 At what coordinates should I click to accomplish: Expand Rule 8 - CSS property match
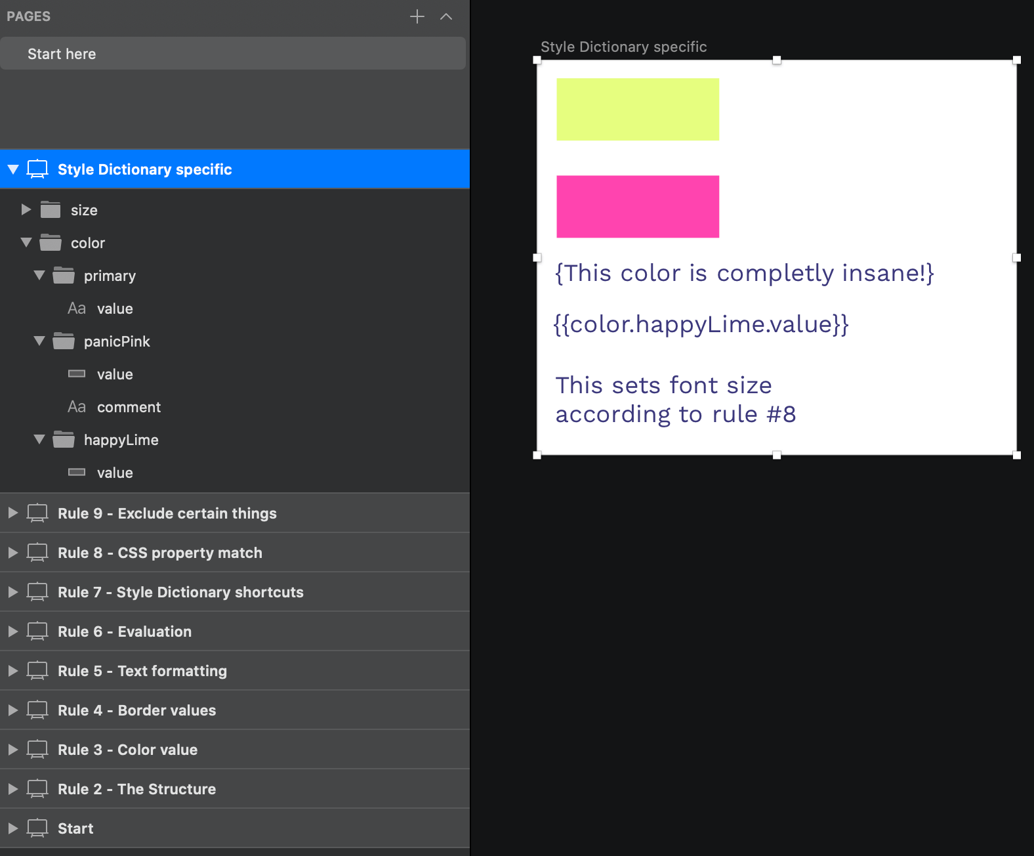[13, 552]
